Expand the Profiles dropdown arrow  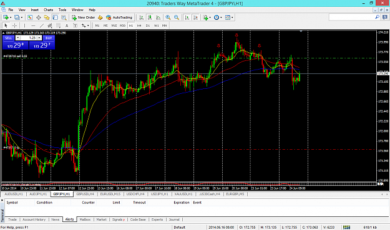coord(22,17)
